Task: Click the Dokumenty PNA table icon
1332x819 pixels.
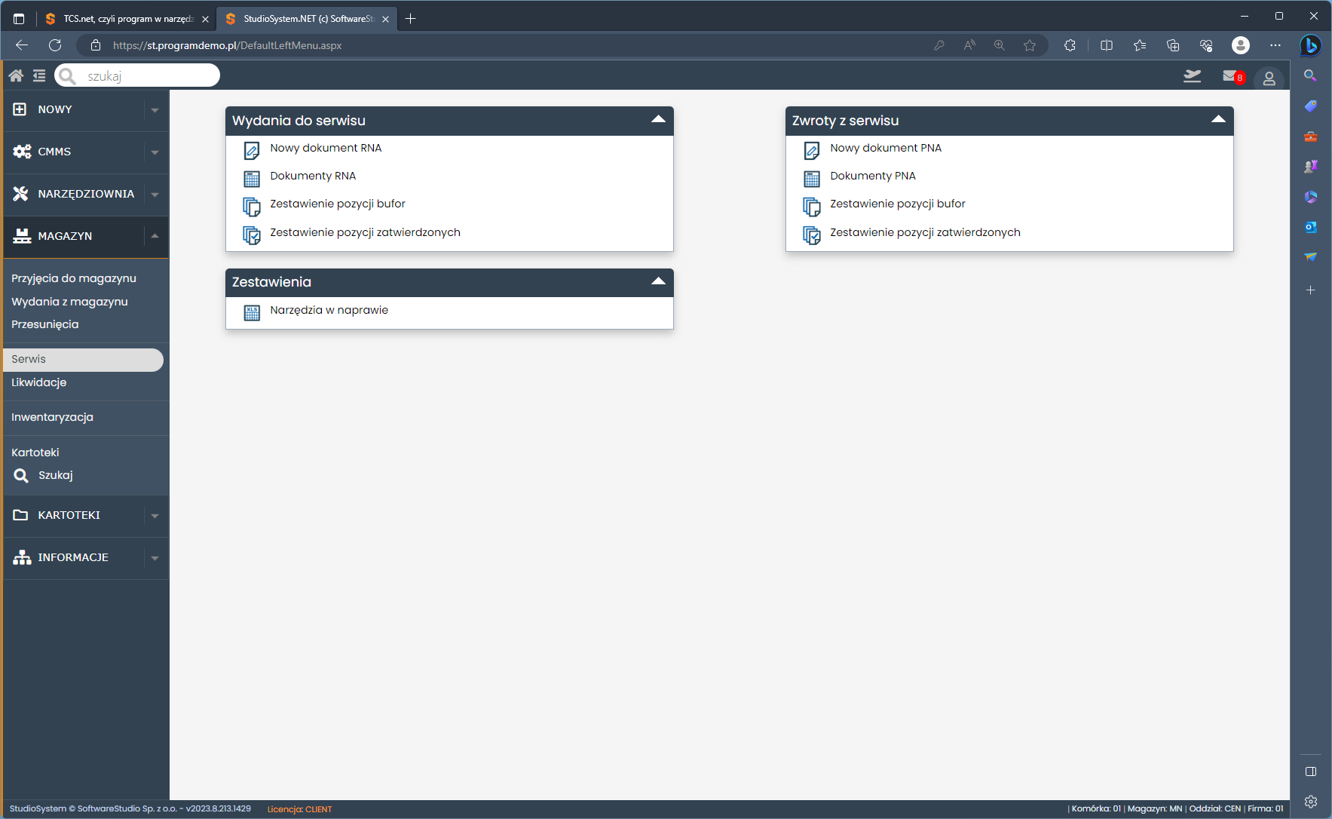Action: coord(812,179)
